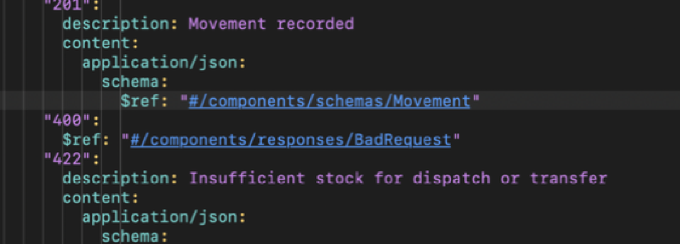The image size is (680, 244).
Task: Click the schema key above Movement $ref
Action: point(130,82)
